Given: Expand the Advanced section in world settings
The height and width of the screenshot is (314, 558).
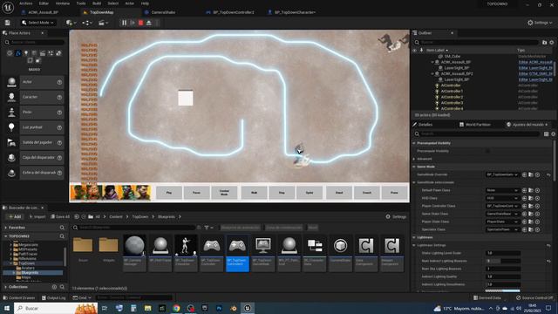Looking at the screenshot, I should tap(414, 159).
